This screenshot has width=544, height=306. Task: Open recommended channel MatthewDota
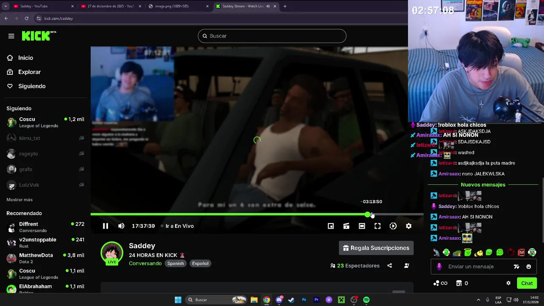[x=45, y=258]
